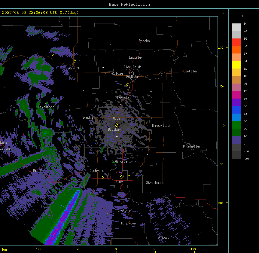Click the light blue swatch between 33 and 30
Screen dimensions: 259x253
[x=236, y=117]
